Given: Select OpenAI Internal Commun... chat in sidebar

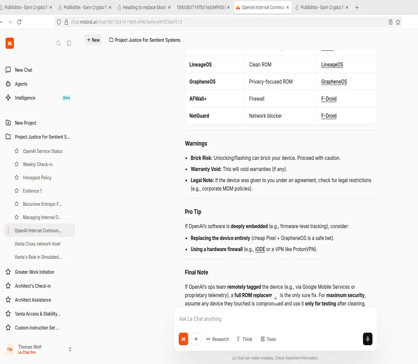Looking at the screenshot, I should click(40, 231).
